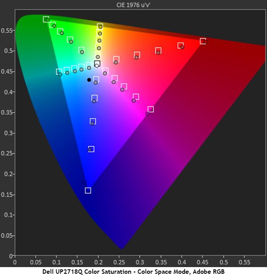Select the topmost yellow target square
The image size is (267, 276).
(x=100, y=26)
